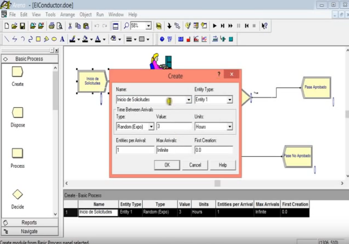
Task: Open the fill color picker dropdown
Action: click(x=91, y=39)
